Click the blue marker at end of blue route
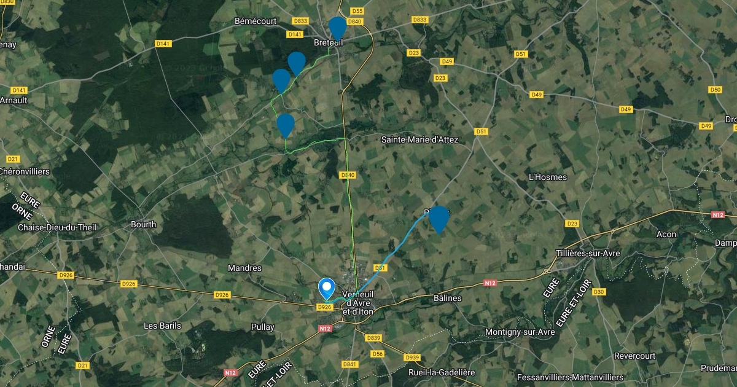The width and height of the screenshot is (737, 387). click(x=439, y=220)
